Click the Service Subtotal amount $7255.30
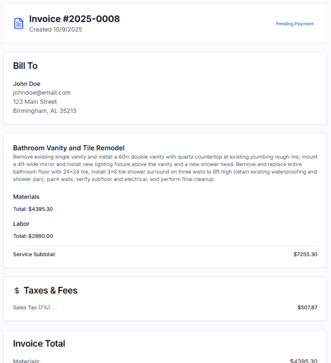The height and width of the screenshot is (363, 331). 305,254
